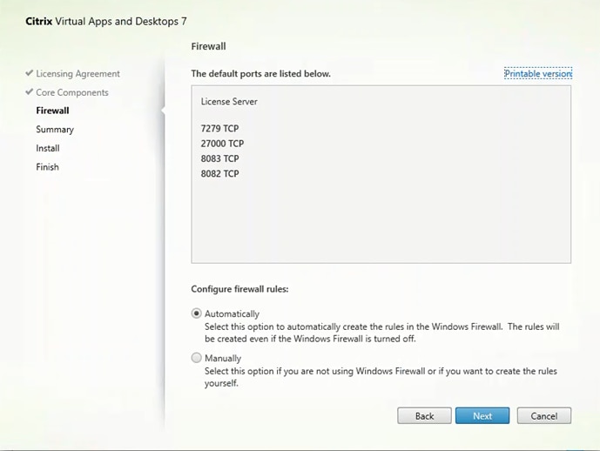Click the Automatically option description text
This screenshot has height=451, width=600.
pos(382,333)
